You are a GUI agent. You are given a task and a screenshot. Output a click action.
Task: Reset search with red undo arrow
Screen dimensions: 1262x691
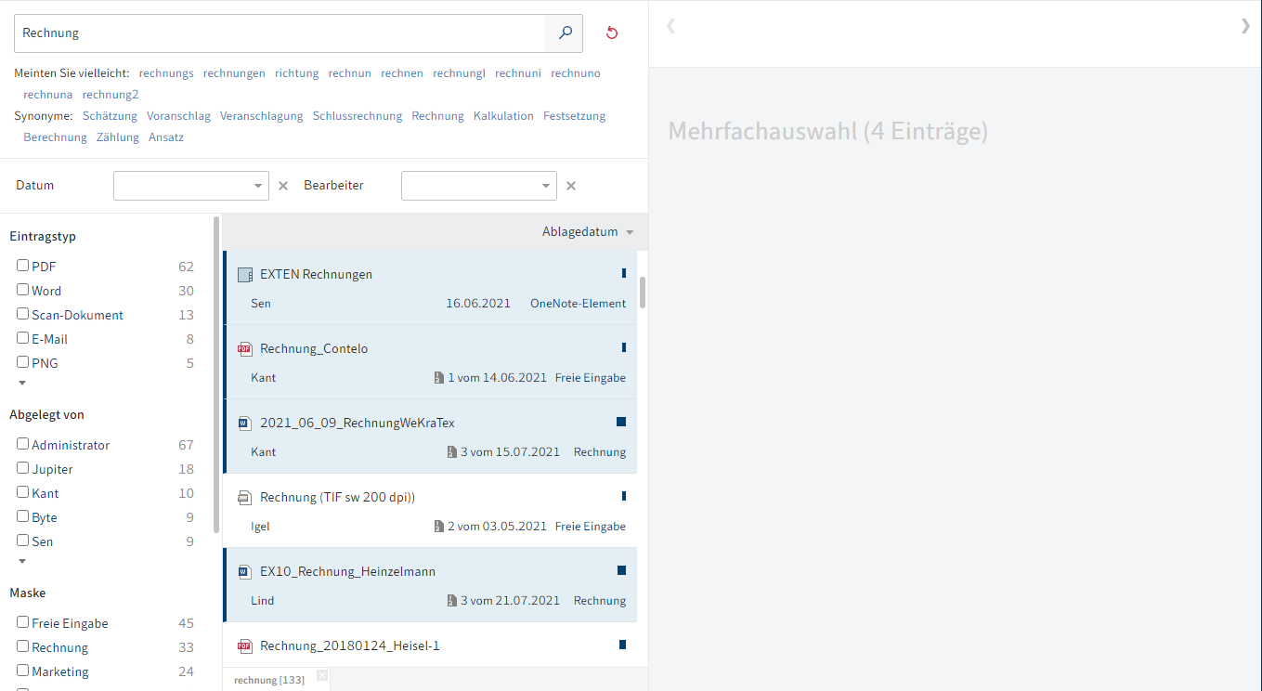[612, 33]
